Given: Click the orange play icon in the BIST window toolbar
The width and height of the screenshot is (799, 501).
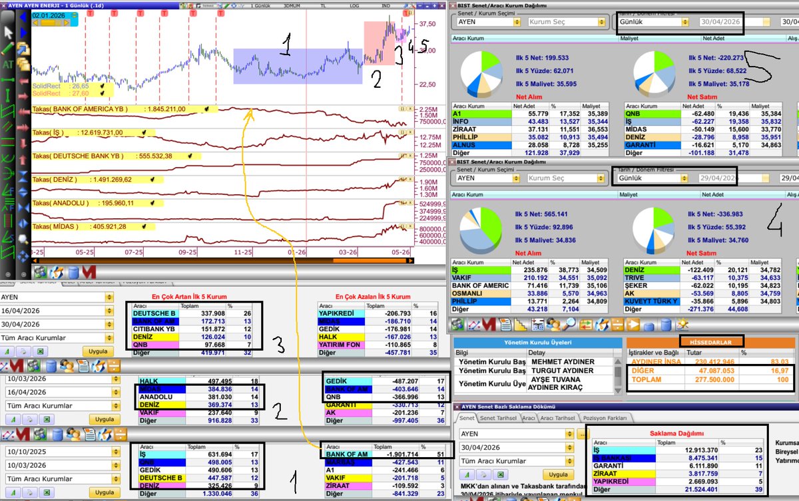Looking at the screenshot, I should pos(633,325).
